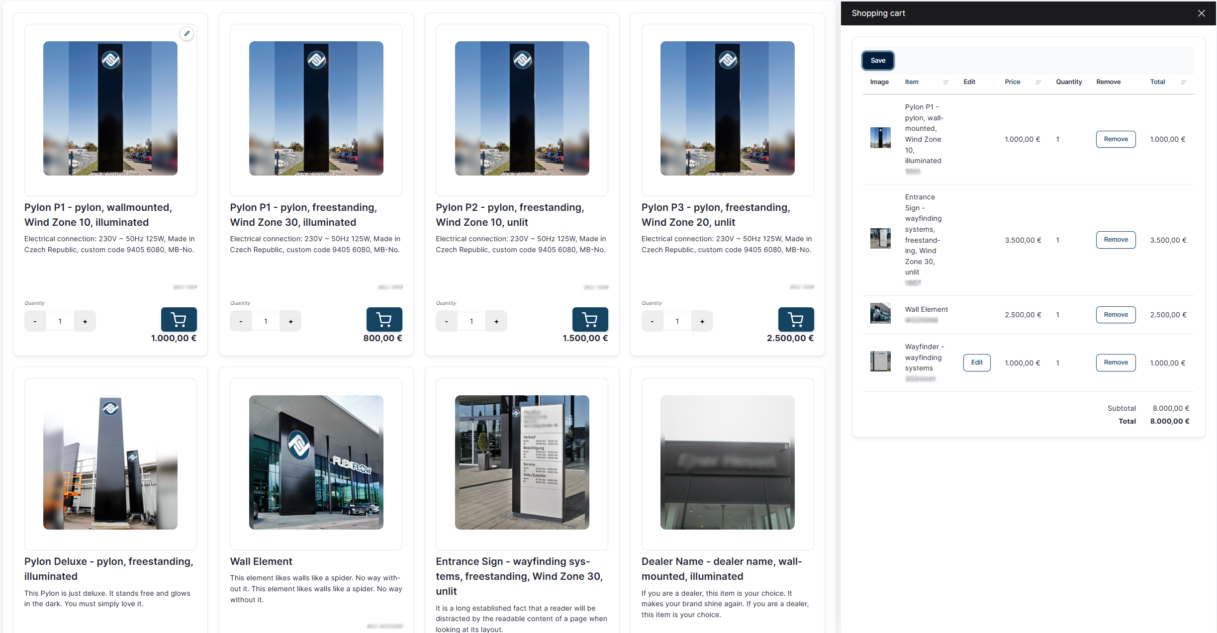The width and height of the screenshot is (1217, 633).
Task: Increase quantity for Pylon P3
Action: pyautogui.click(x=702, y=321)
